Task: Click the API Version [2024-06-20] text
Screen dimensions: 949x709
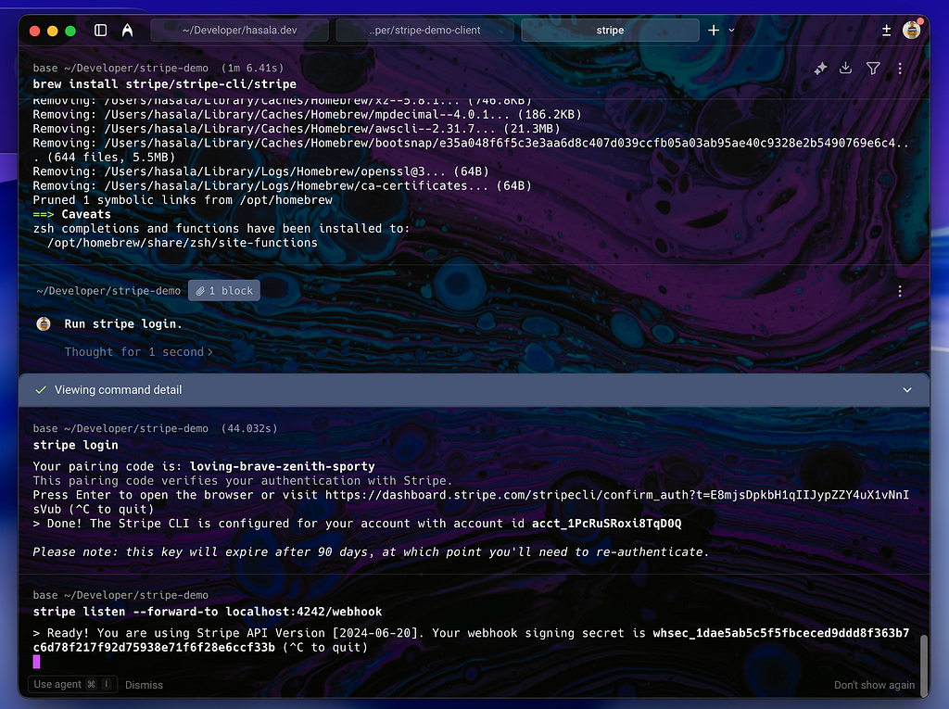Action: click(333, 633)
